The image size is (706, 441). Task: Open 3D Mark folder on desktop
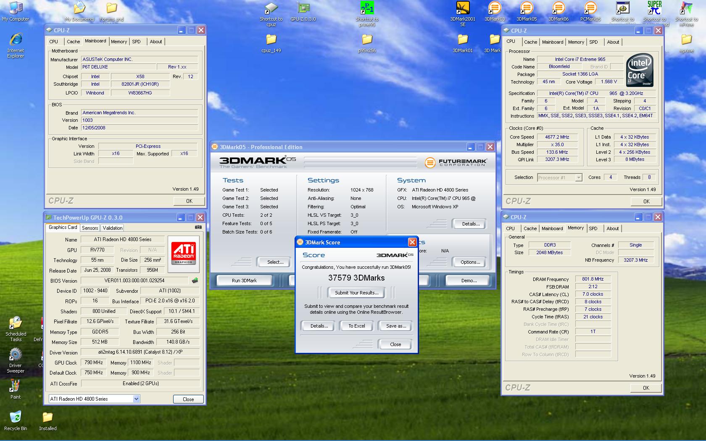pos(493,43)
